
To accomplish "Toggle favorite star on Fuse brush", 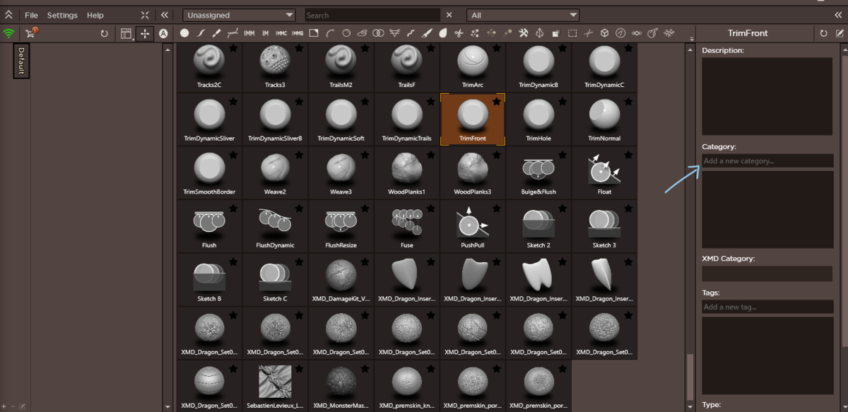I will click(430, 208).
